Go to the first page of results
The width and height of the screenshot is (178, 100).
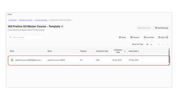[159, 44]
